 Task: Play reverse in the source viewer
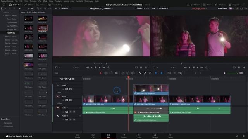91,68
